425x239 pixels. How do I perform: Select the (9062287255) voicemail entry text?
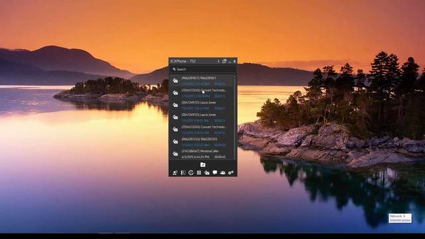point(199,139)
